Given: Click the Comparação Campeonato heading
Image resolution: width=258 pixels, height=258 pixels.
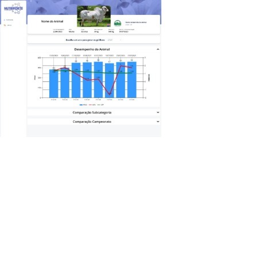Looking at the screenshot, I should tap(92, 122).
